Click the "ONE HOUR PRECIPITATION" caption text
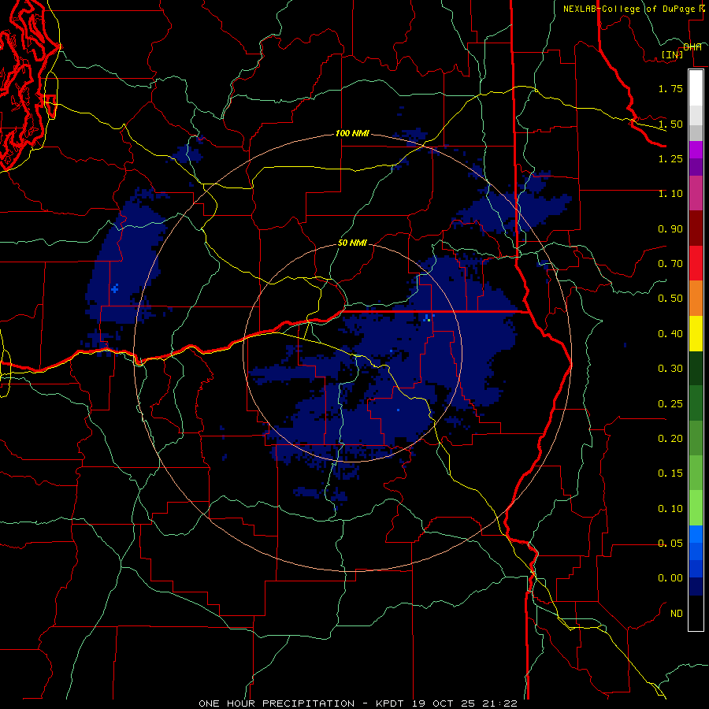This screenshot has width=709, height=709. [277, 703]
